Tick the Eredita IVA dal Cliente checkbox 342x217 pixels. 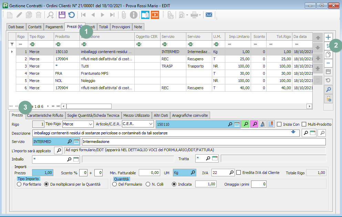(x=239, y=173)
